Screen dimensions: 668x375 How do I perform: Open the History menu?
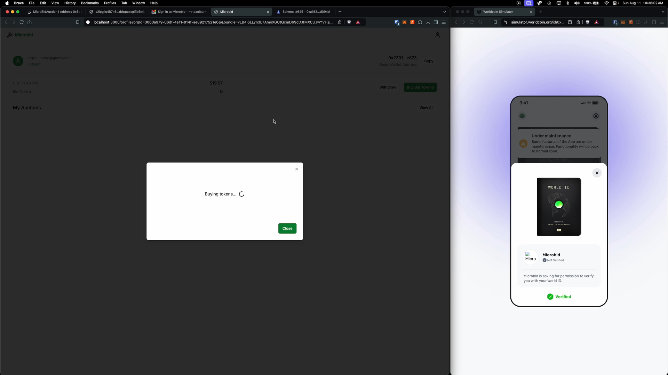tap(70, 3)
